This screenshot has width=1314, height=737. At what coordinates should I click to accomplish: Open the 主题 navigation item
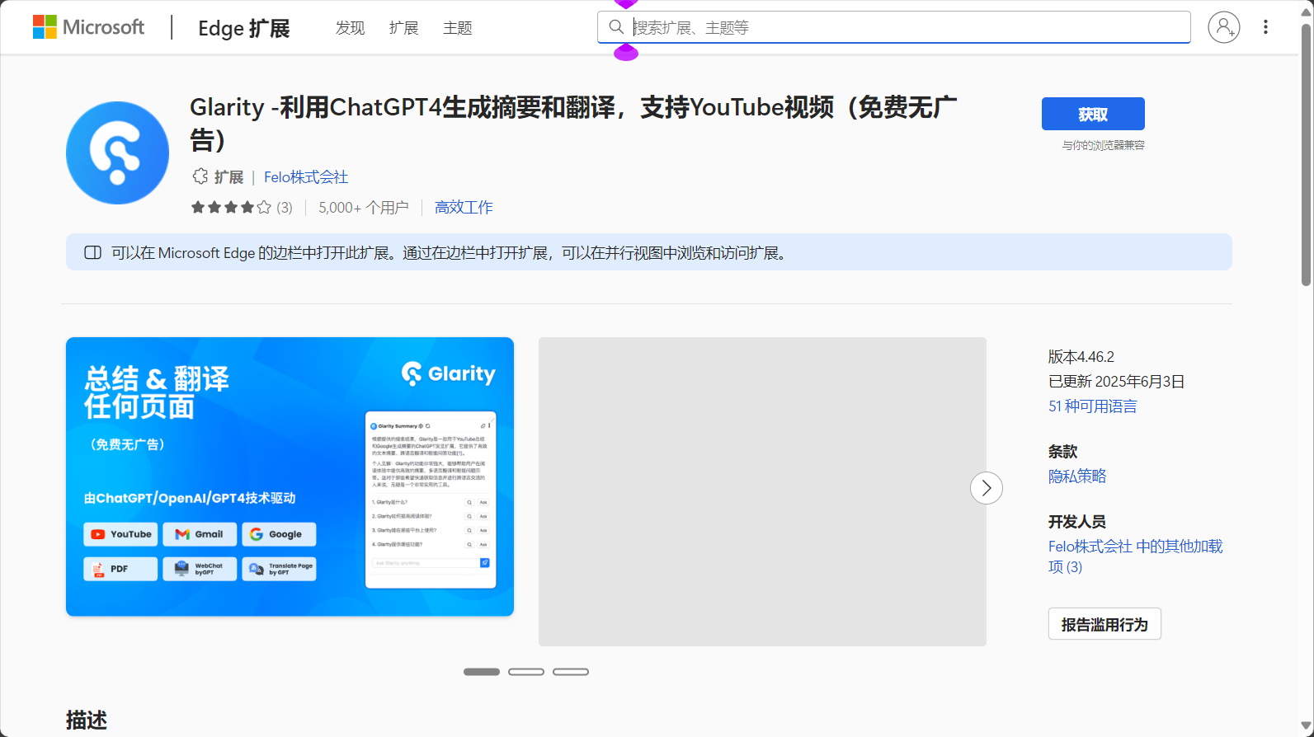coord(458,28)
